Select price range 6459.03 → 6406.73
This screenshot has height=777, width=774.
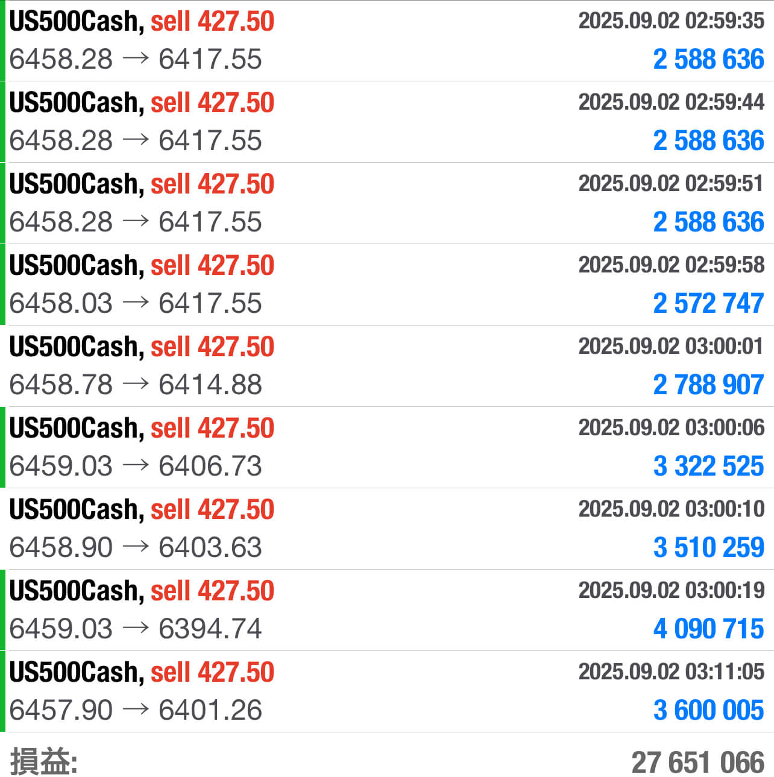[136, 466]
